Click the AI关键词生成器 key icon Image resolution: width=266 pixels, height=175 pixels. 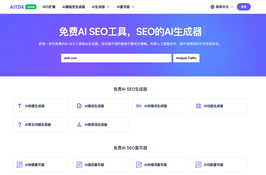coord(139,106)
